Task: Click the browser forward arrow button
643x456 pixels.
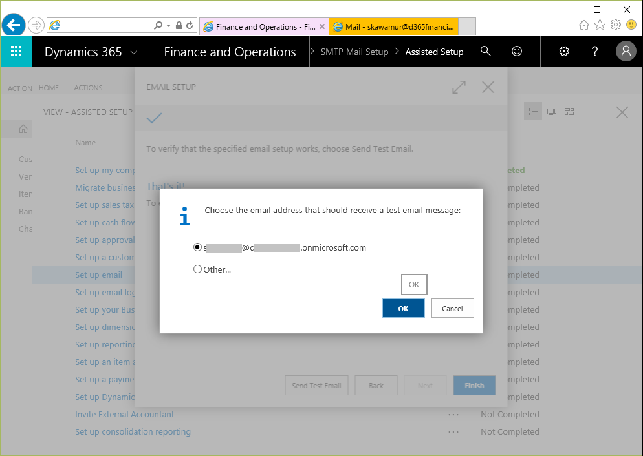Action: [x=36, y=25]
